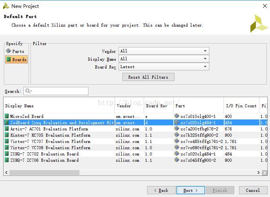
Task: Select Virtex-7 VC709 Evaluation Platform
Action: 50,148
